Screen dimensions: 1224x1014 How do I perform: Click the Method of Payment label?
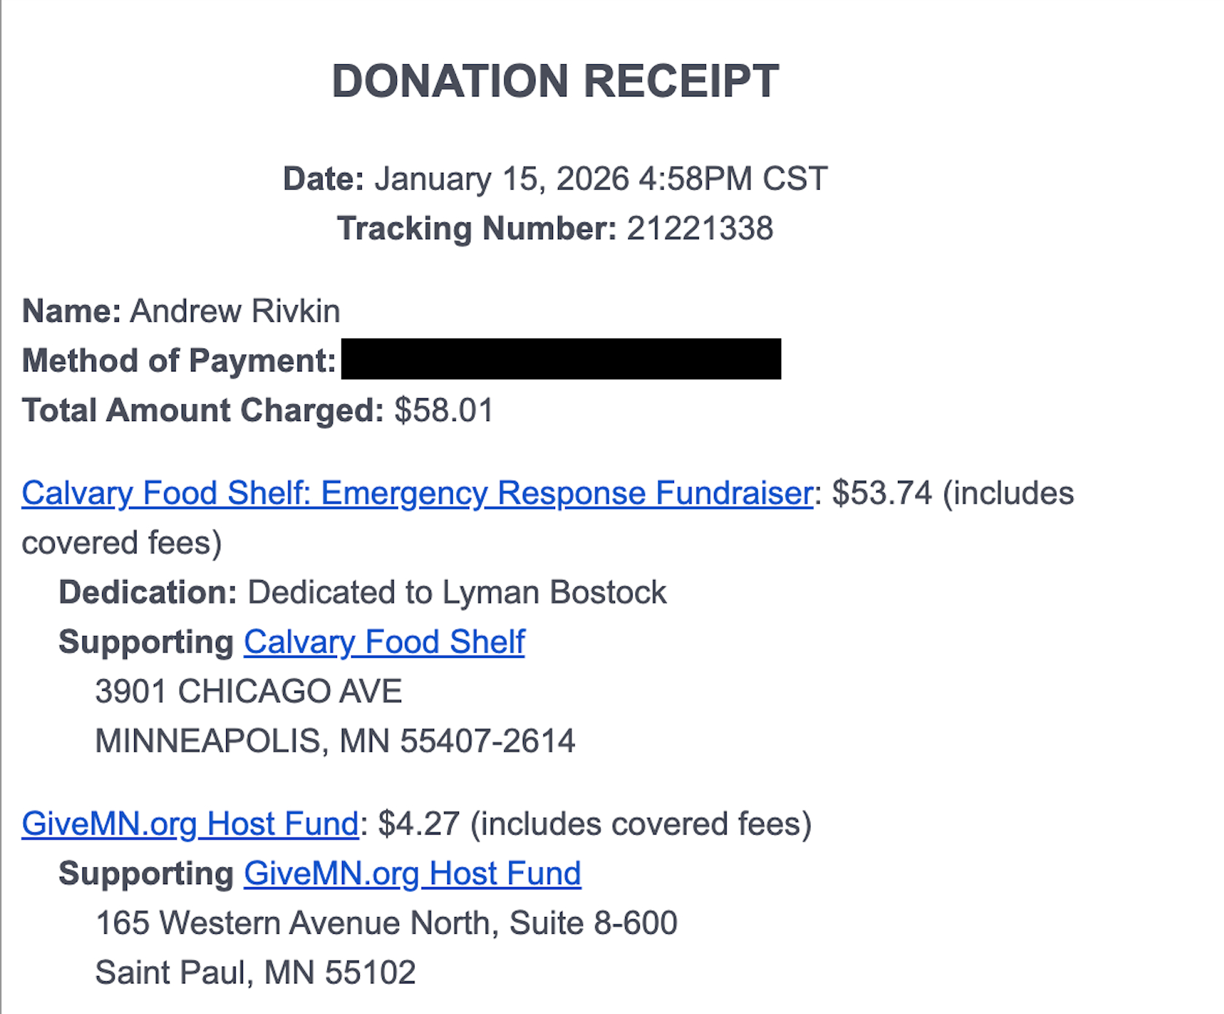[179, 361]
